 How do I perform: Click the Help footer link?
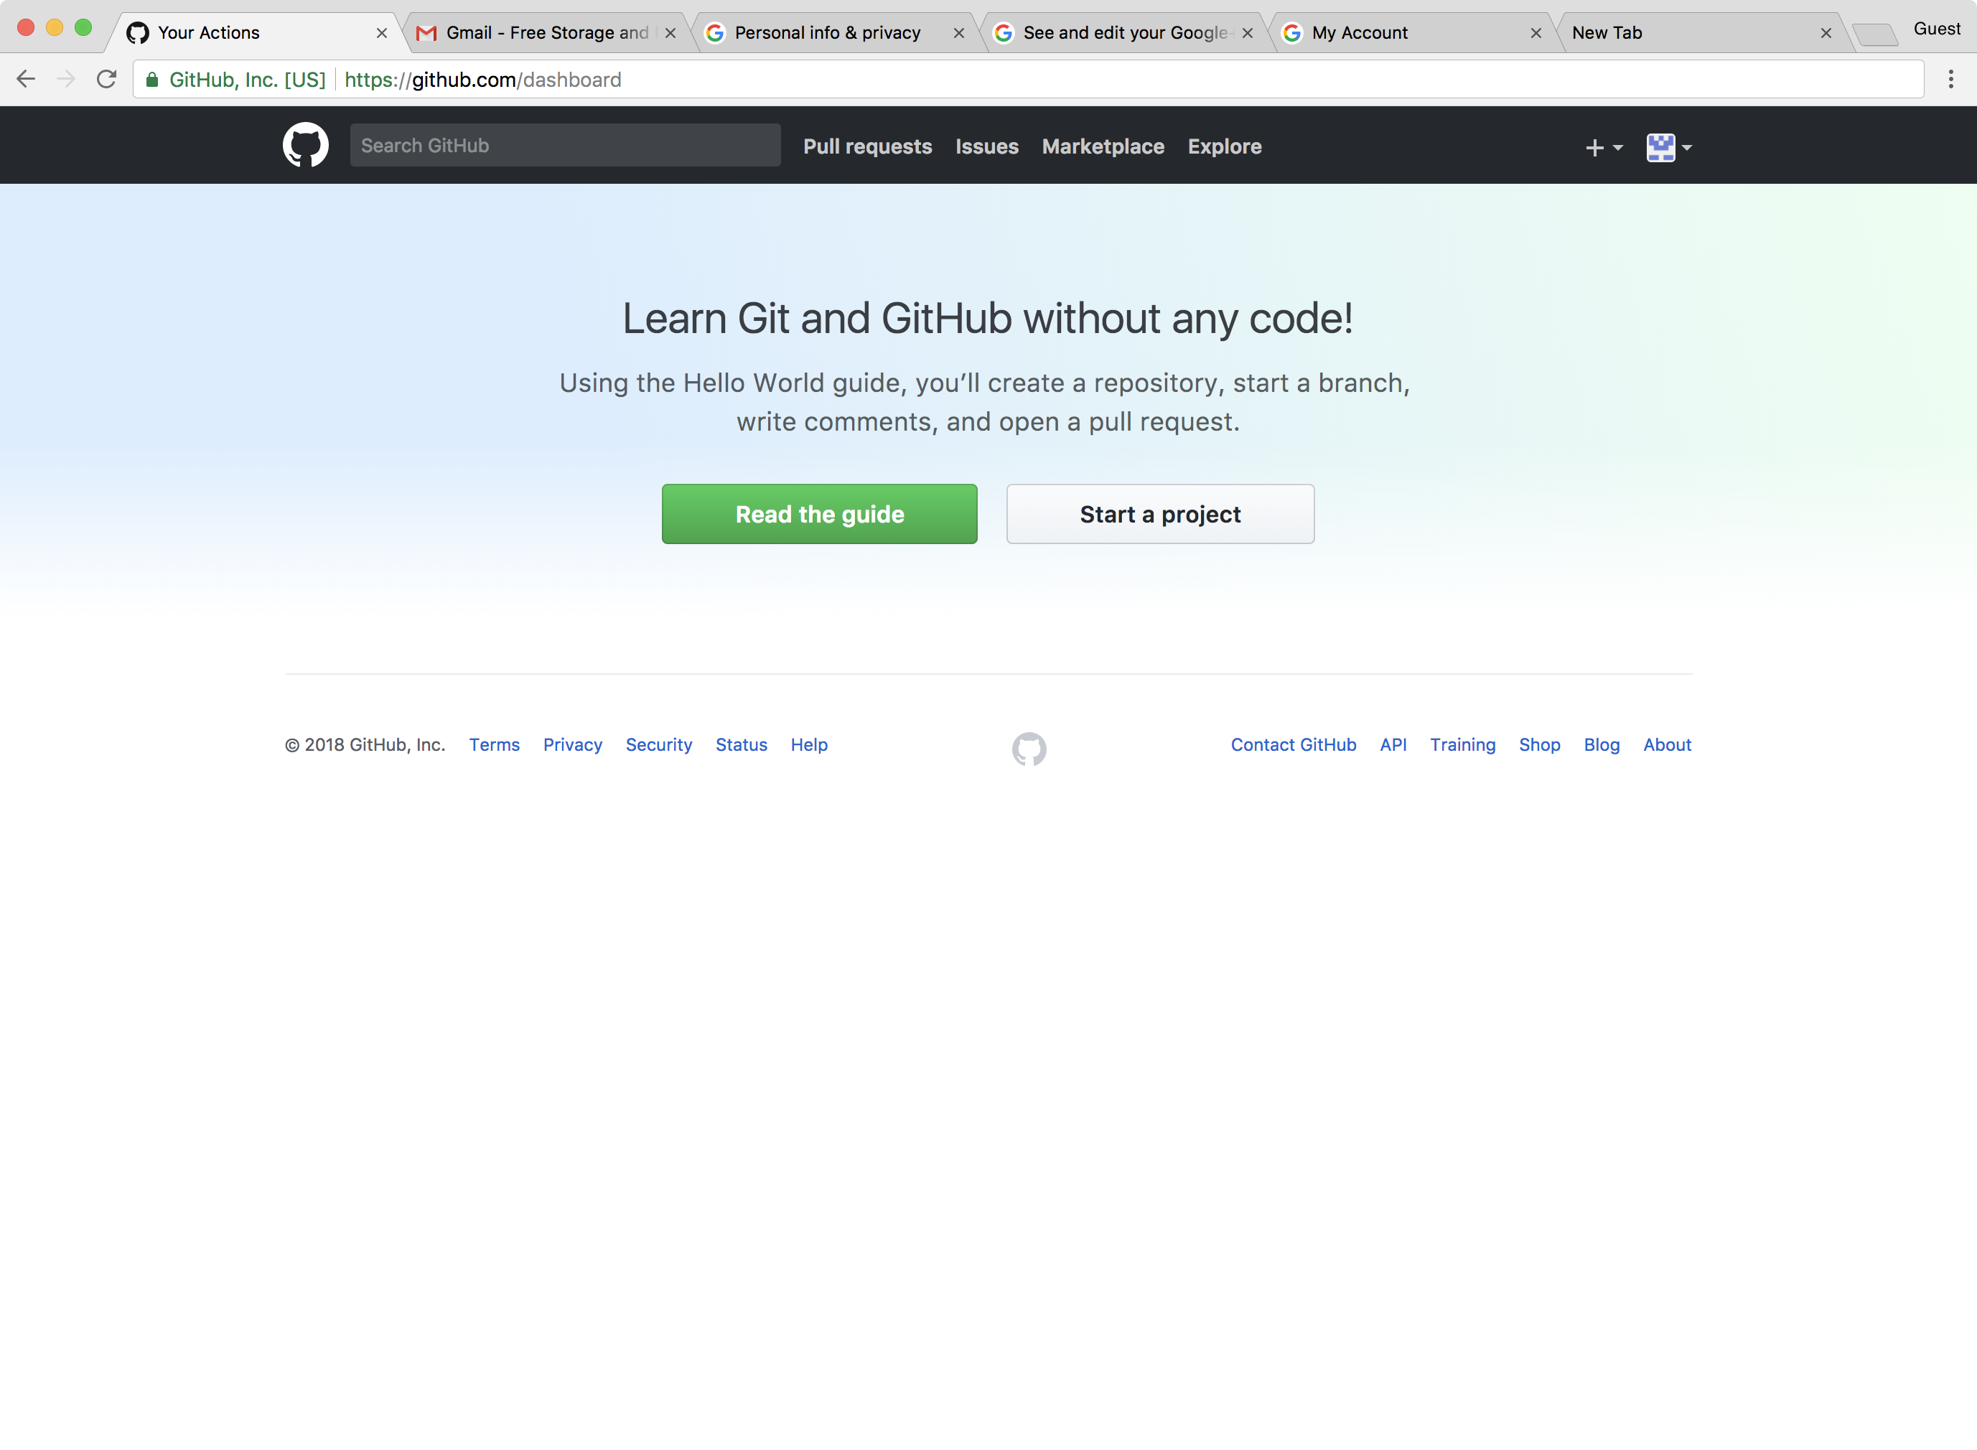tap(809, 744)
